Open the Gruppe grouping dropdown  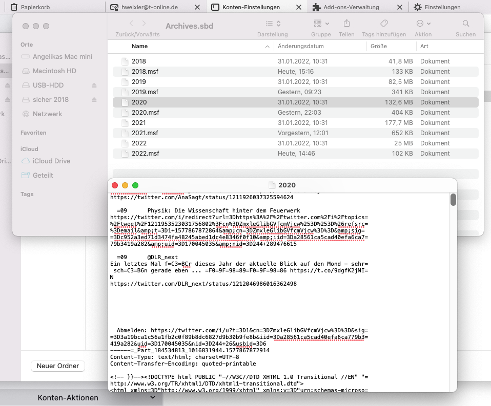[x=321, y=24]
